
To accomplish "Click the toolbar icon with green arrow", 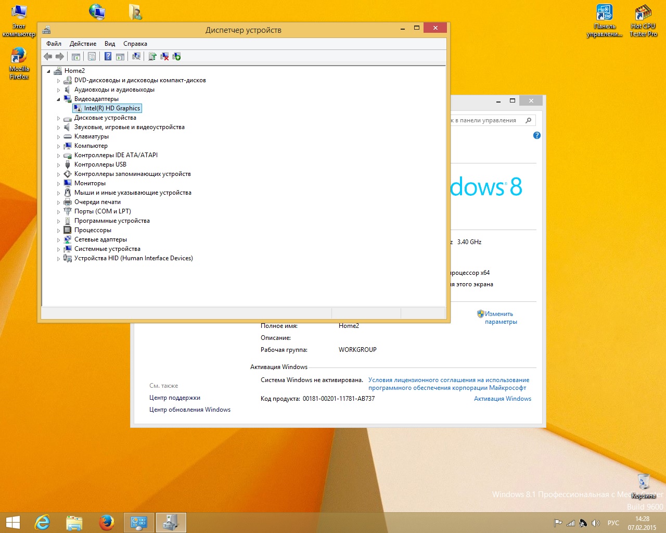I will pyautogui.click(x=176, y=56).
